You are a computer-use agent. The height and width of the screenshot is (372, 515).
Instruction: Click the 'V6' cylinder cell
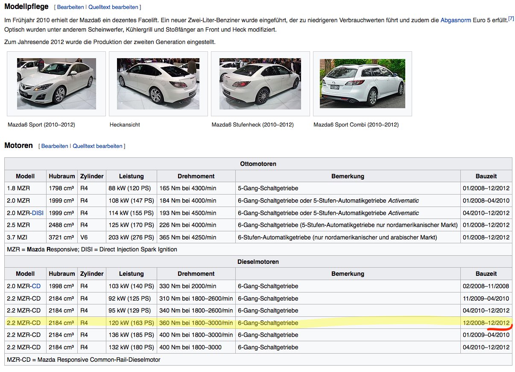click(x=91, y=237)
